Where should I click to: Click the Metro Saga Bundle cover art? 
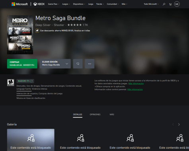20,35
